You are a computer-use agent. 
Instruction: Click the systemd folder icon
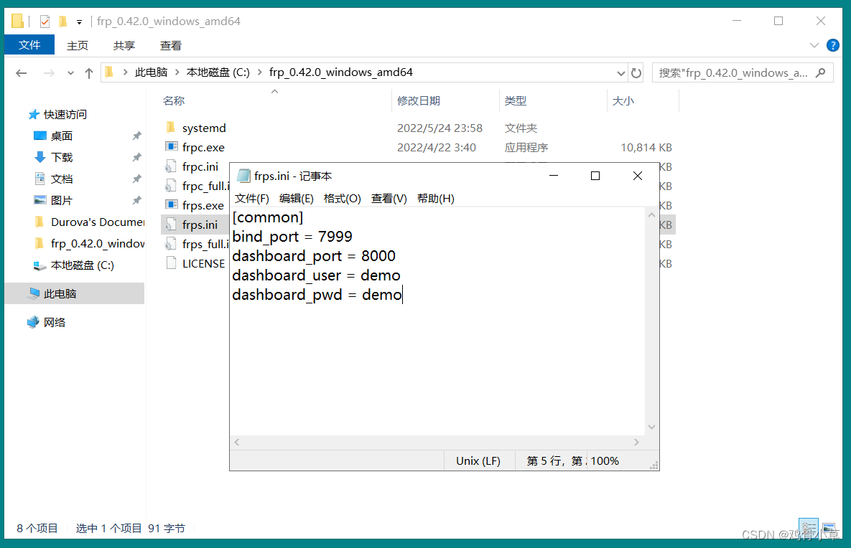pos(170,128)
